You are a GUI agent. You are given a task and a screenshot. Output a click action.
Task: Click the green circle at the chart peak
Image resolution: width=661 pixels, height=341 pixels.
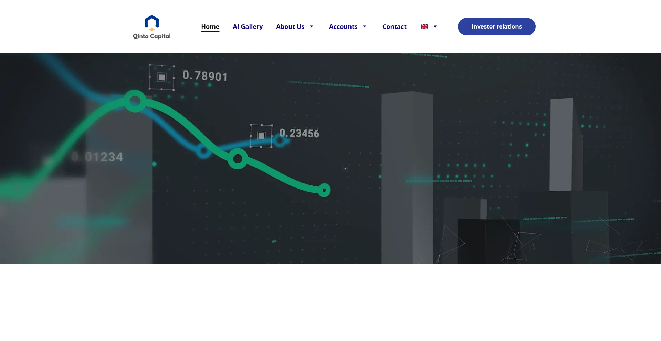[135, 101]
